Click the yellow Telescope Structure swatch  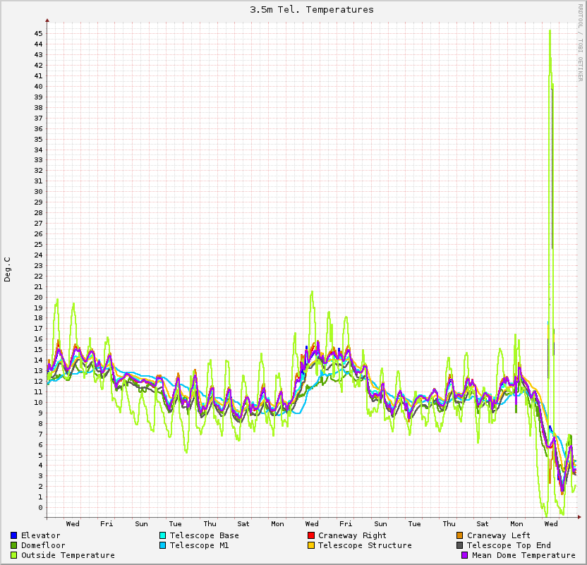[x=311, y=545]
